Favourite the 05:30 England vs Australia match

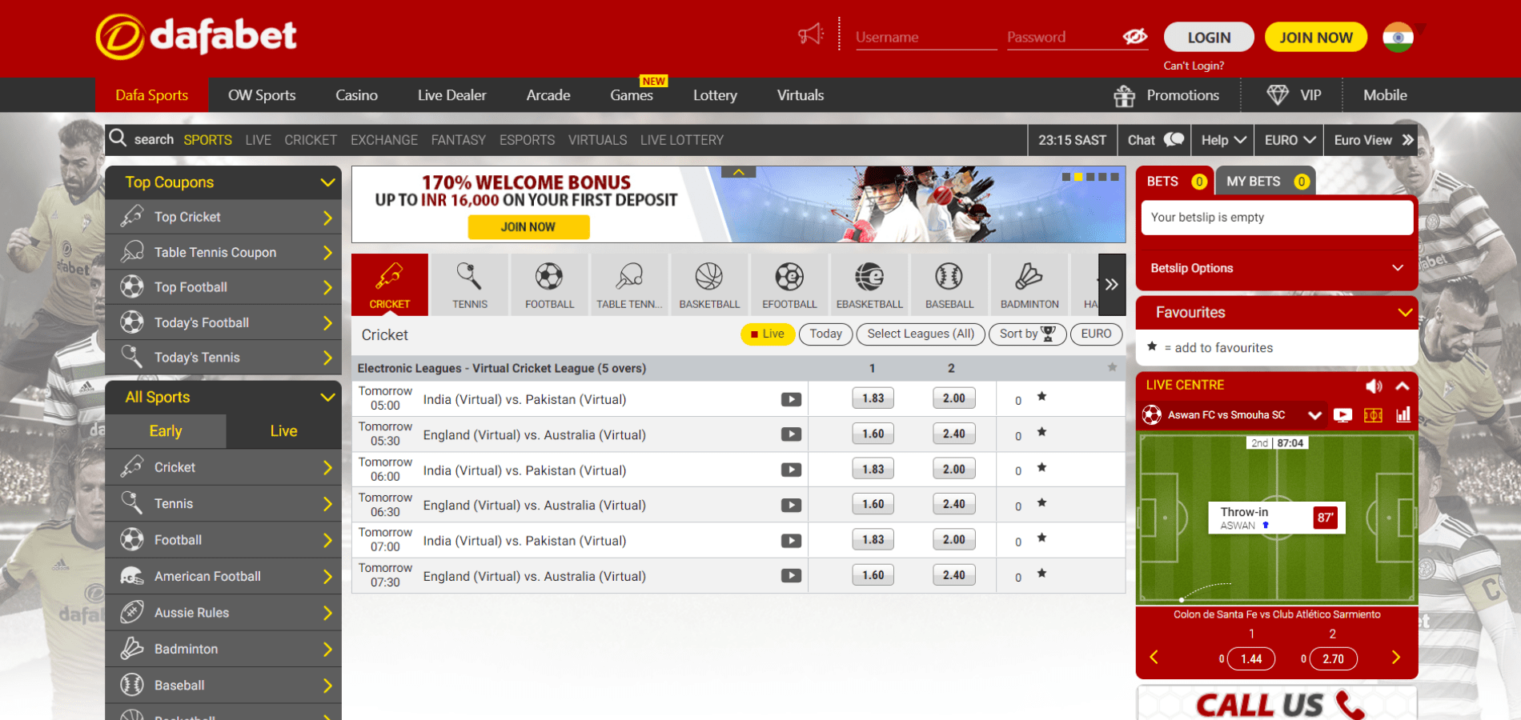pos(1041,432)
